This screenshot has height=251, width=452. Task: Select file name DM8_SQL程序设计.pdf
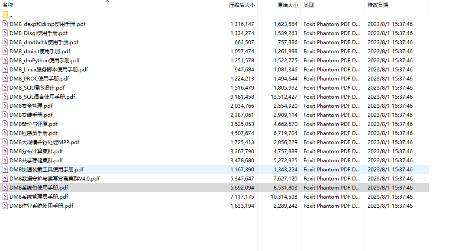(37, 87)
